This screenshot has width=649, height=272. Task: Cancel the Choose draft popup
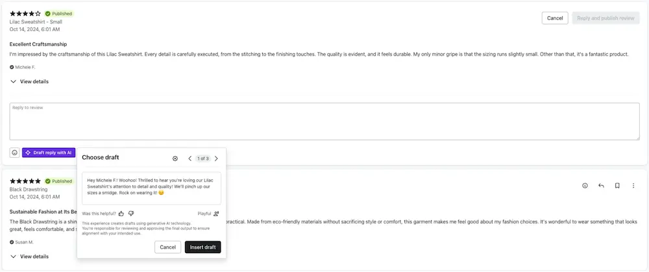point(167,247)
